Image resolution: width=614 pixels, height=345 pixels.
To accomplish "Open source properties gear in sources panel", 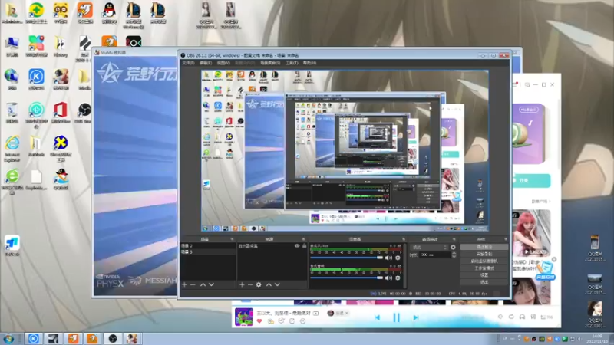I will click(259, 284).
